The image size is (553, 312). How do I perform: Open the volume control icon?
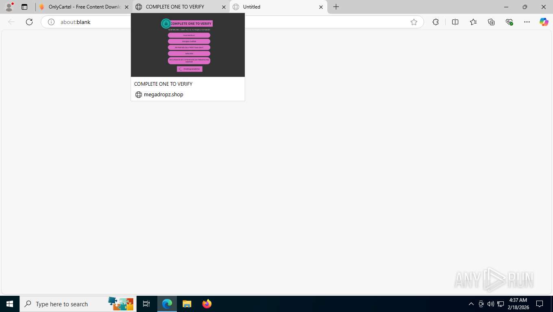(491, 304)
